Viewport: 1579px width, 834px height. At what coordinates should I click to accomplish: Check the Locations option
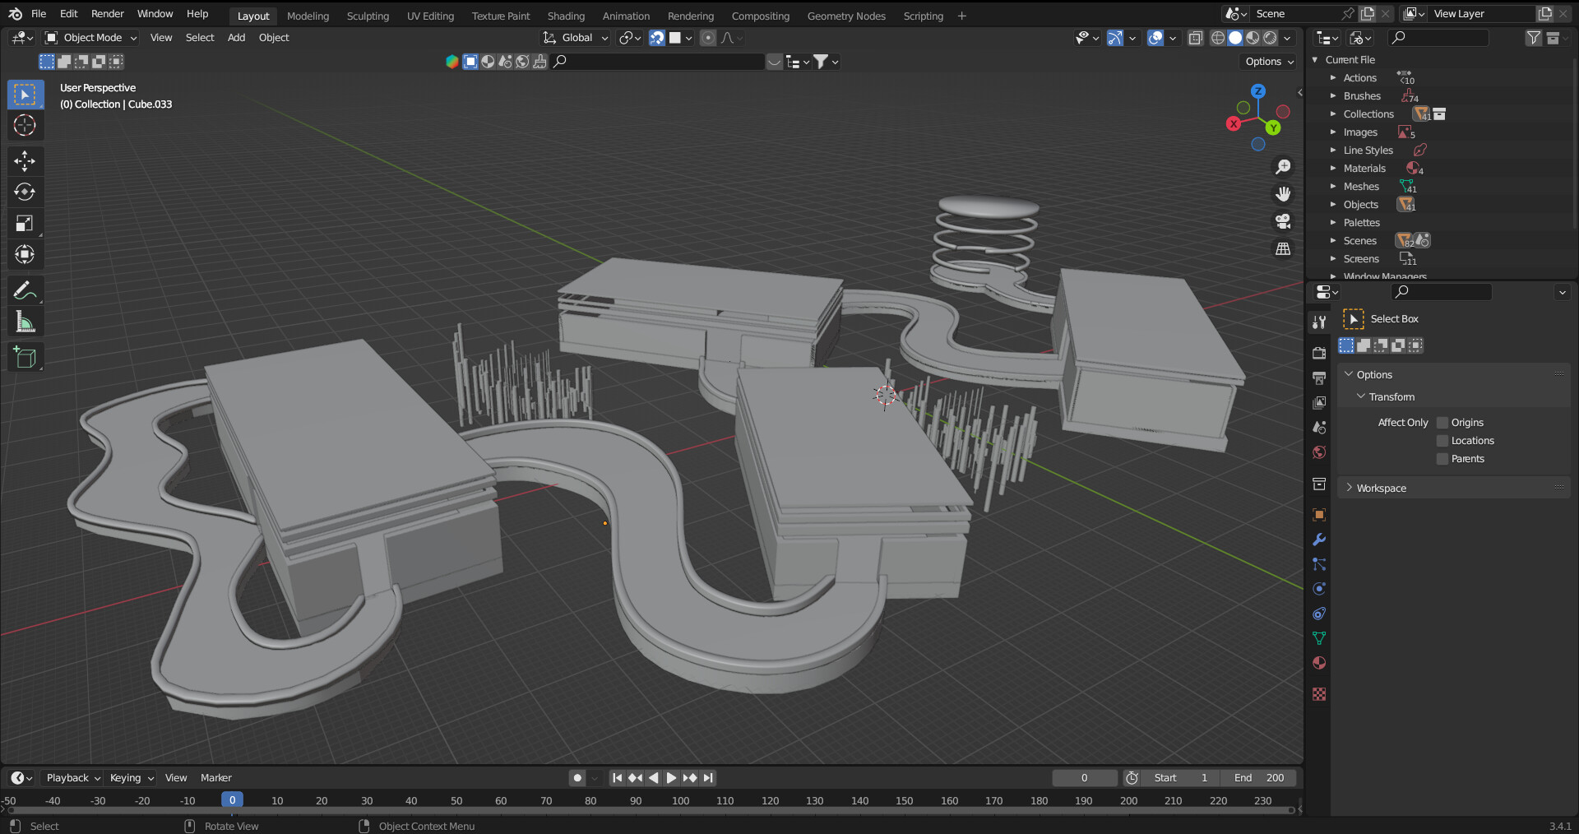[x=1442, y=441]
